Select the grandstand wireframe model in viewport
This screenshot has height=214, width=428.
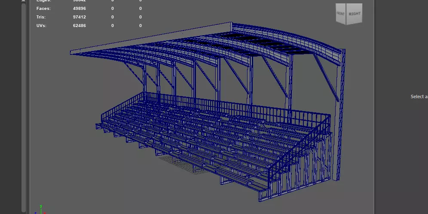(x=208, y=112)
